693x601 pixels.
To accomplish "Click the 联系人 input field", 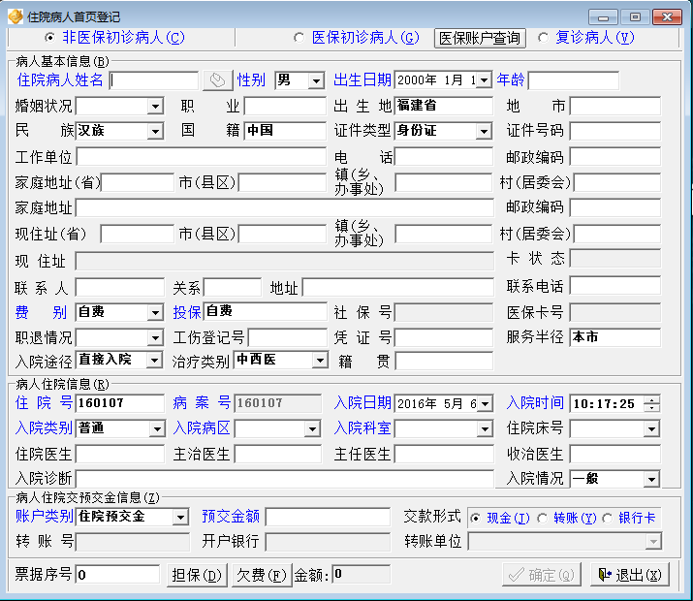I will tap(120, 288).
